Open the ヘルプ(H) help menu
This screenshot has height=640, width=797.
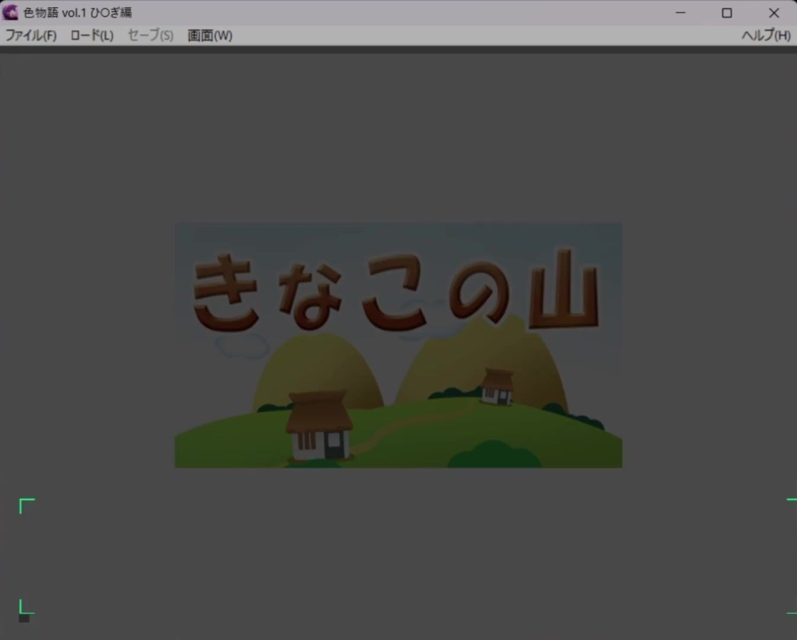(766, 36)
